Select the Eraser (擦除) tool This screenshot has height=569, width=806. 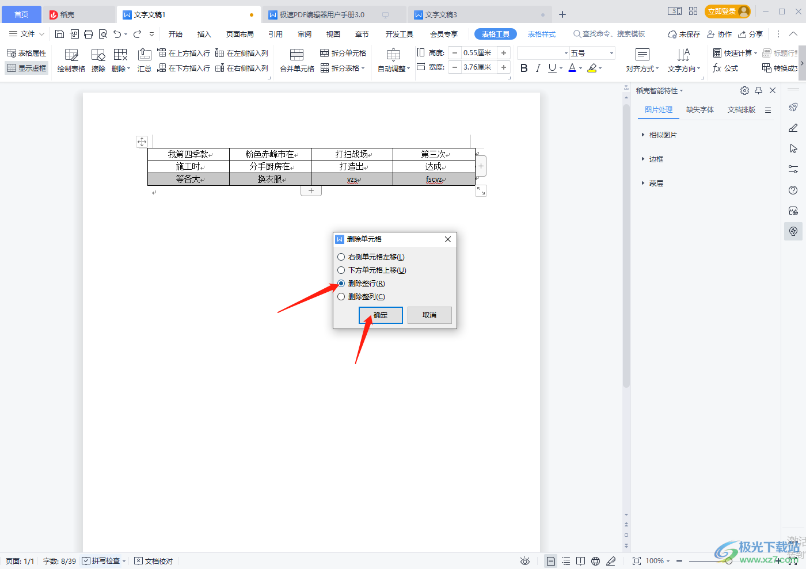[x=98, y=60]
